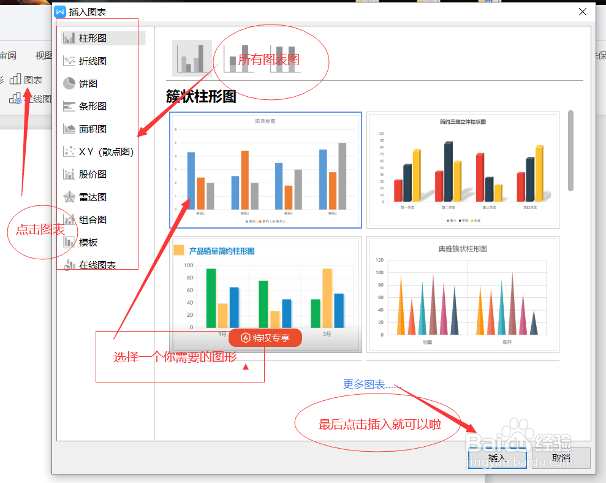Open the 柱形图 category
Viewport: 606px width, 483px height.
click(x=103, y=38)
